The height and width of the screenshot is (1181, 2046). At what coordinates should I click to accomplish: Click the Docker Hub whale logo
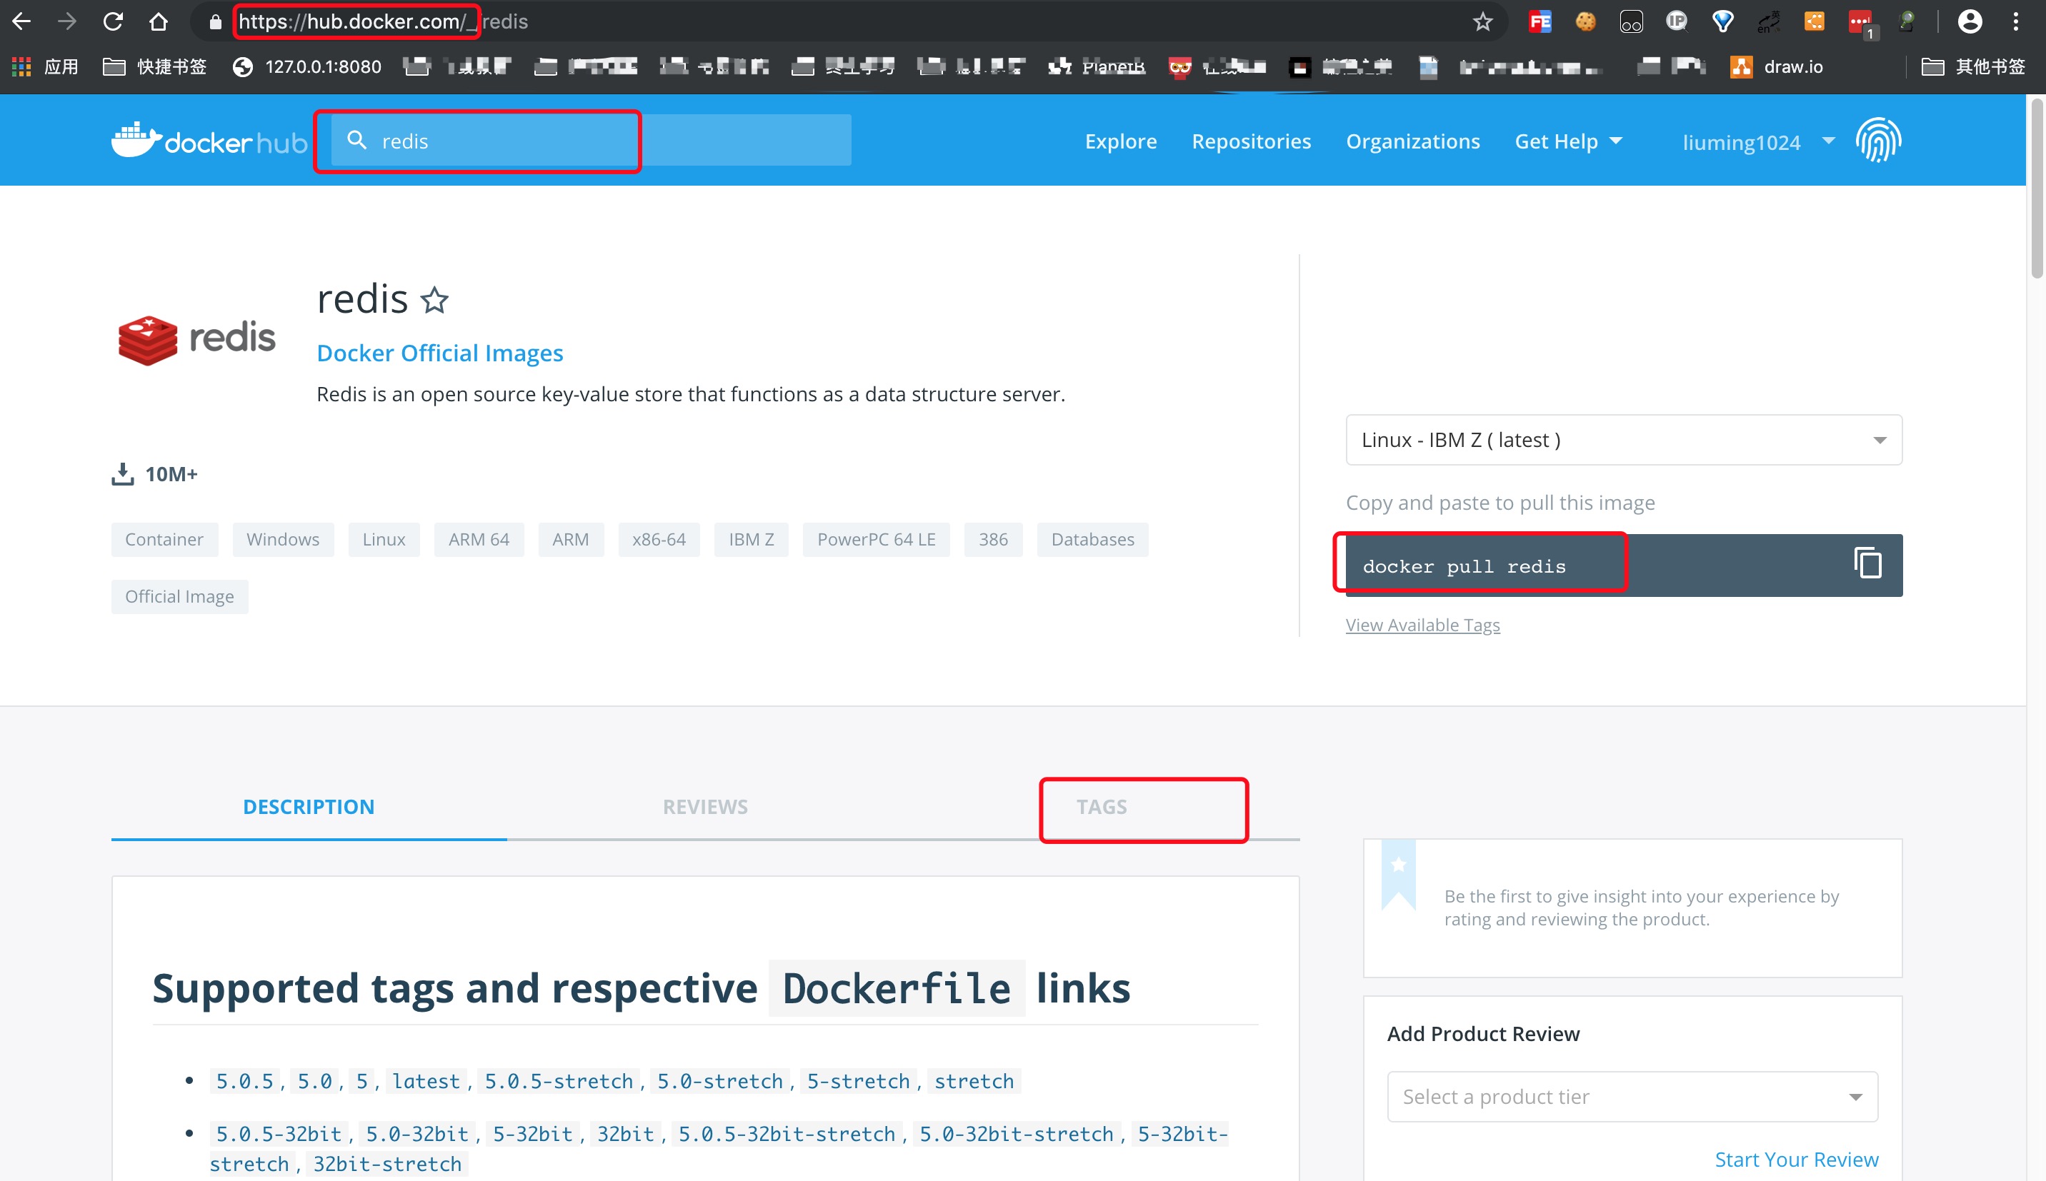[x=136, y=141]
